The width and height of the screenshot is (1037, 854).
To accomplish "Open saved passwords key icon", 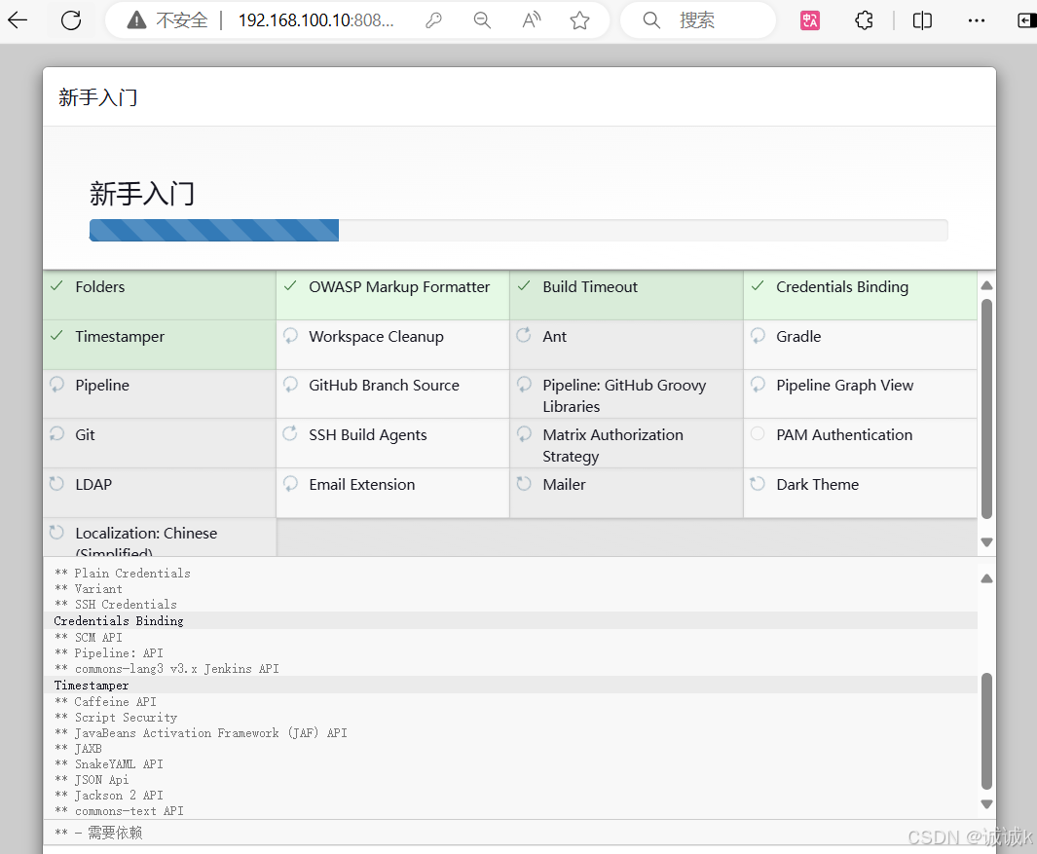I will pos(434,20).
